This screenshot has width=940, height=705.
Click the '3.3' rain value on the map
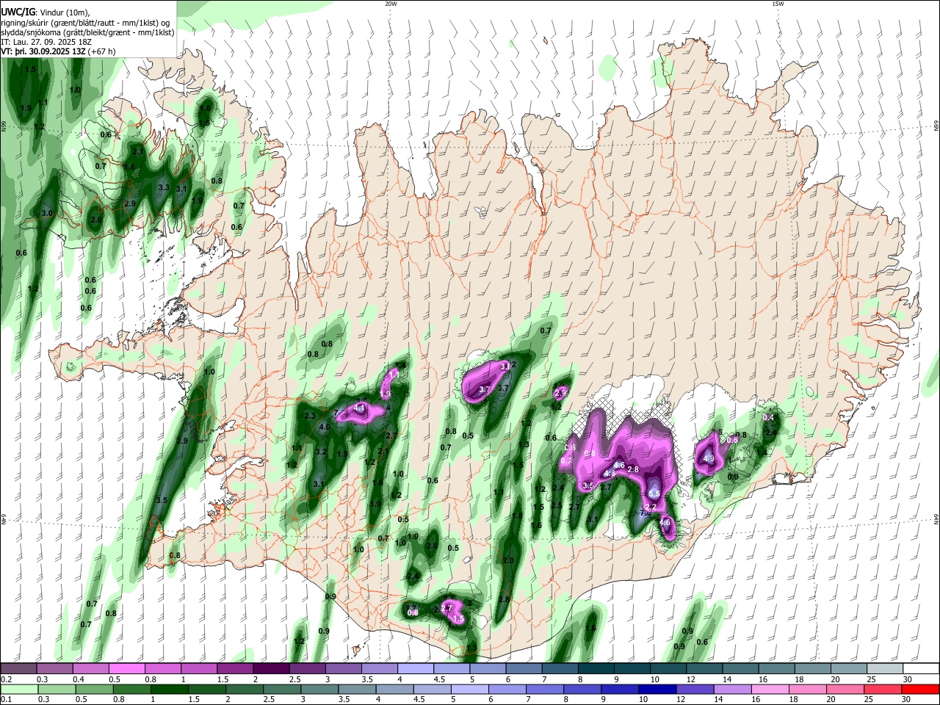pyautogui.click(x=164, y=188)
